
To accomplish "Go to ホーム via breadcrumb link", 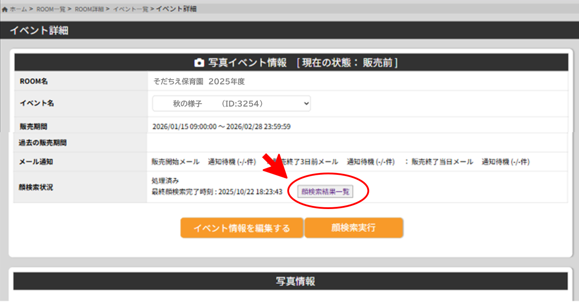I will [x=19, y=9].
